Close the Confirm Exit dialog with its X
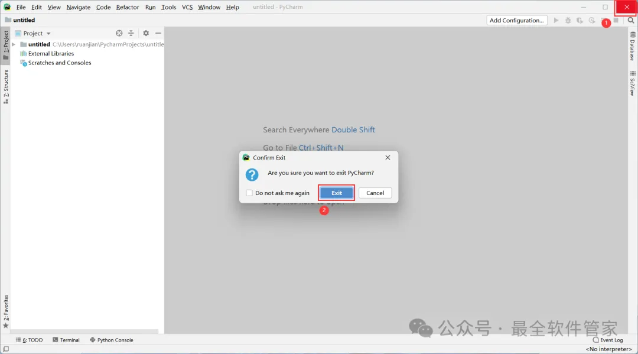 pyautogui.click(x=388, y=157)
